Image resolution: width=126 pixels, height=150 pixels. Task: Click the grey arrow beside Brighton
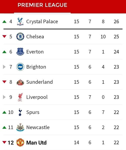pyautogui.click(x=4, y=67)
